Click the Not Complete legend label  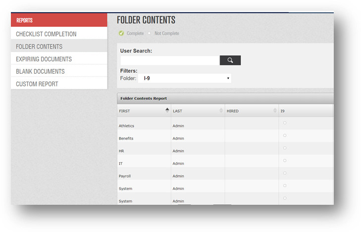167,33
